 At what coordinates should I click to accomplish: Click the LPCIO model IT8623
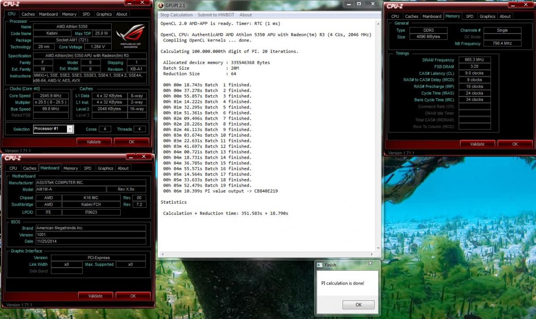click(x=91, y=212)
